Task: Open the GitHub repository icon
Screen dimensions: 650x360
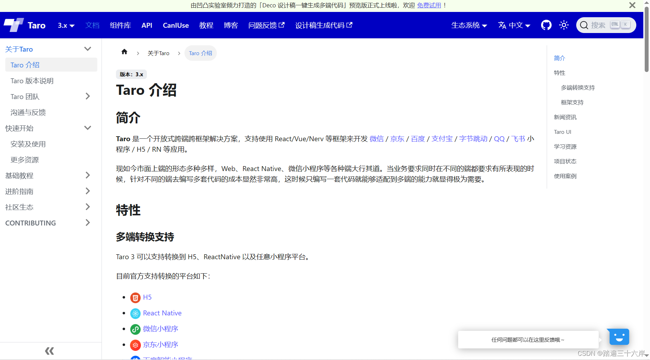Action: 546,25
